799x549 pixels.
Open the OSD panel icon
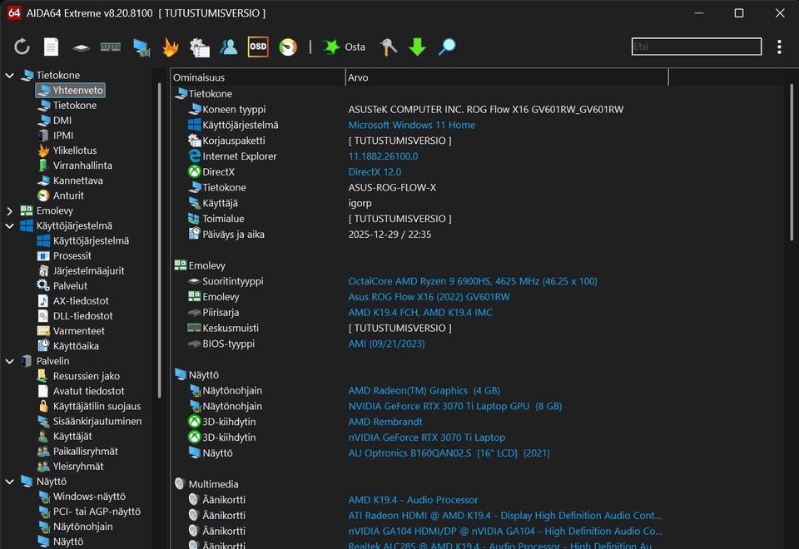258,47
